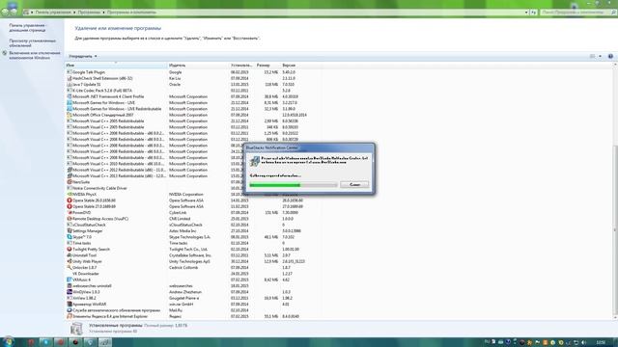Click the Google Talk Plugin icon
This screenshot has width=618, height=347.
70,72
